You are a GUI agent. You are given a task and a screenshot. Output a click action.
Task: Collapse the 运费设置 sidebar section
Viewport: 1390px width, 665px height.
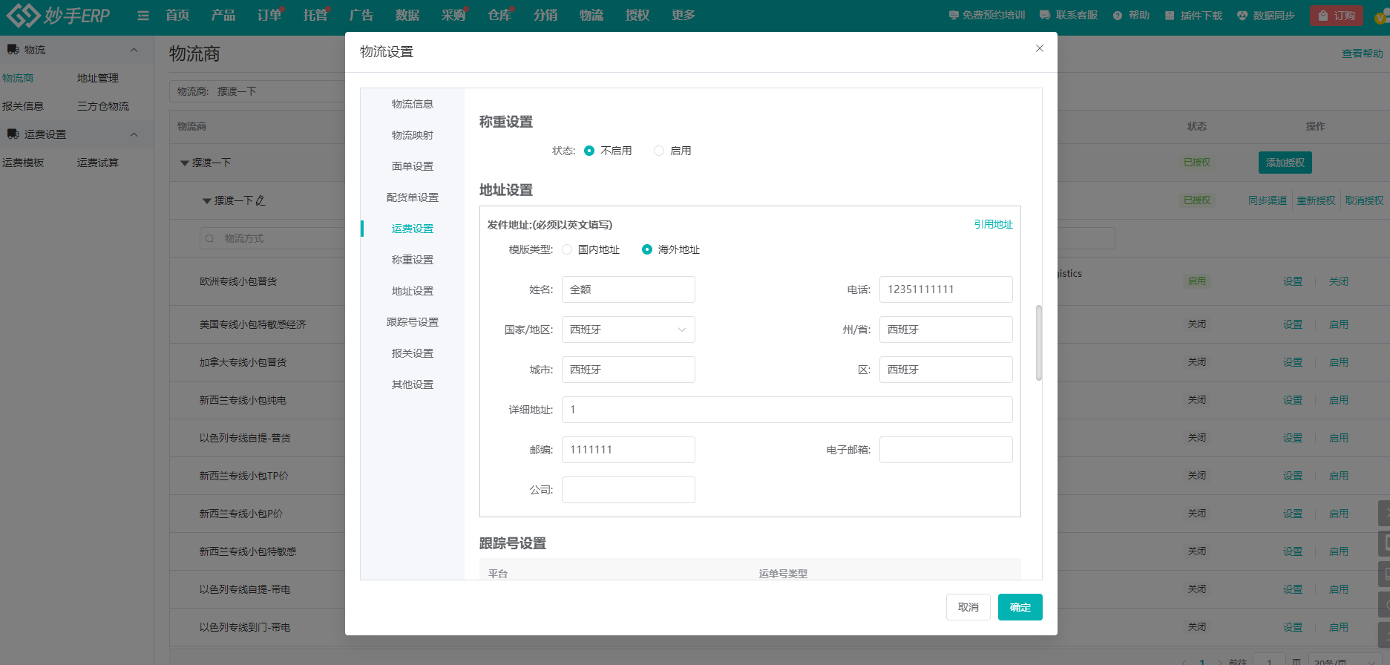134,134
